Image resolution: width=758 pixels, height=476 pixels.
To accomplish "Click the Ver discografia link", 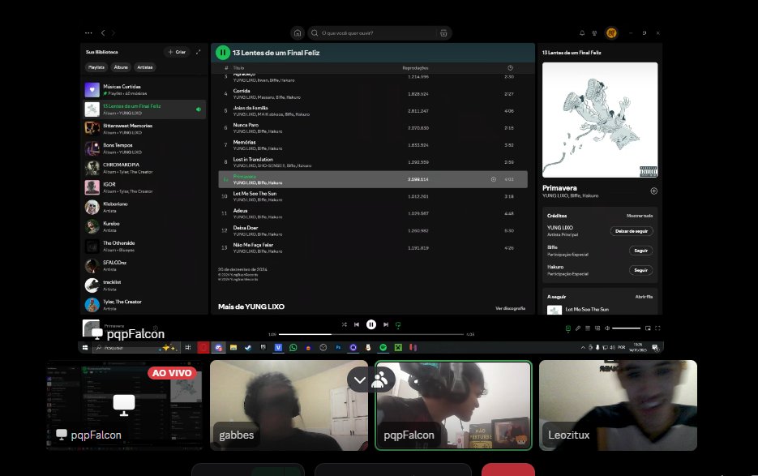I will coord(510,308).
